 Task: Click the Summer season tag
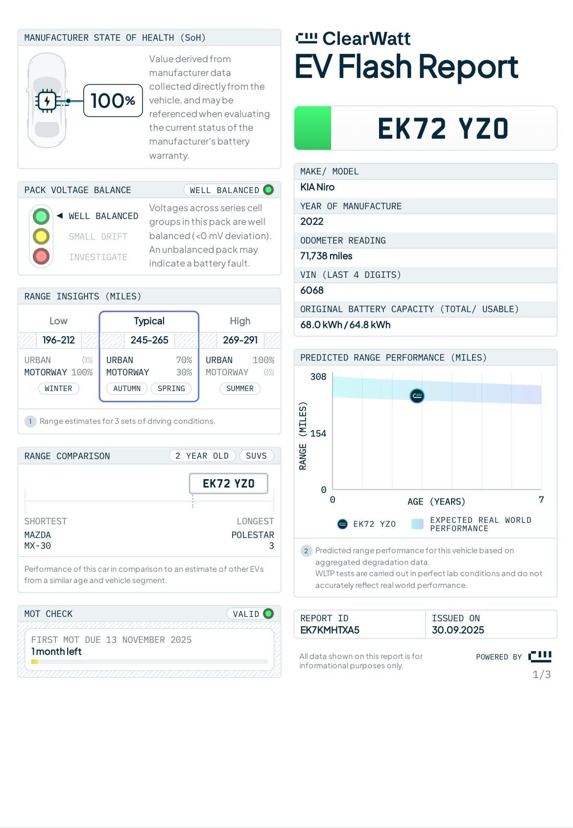(239, 389)
